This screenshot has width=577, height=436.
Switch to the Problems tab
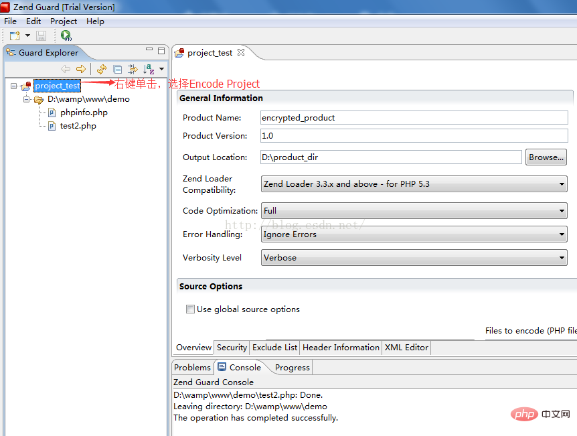click(x=192, y=368)
